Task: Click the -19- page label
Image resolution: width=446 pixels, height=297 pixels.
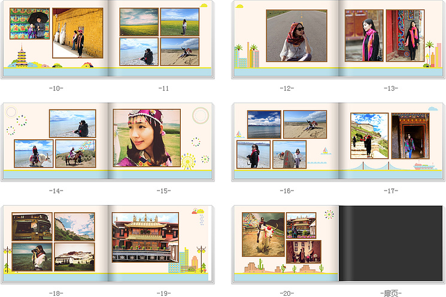Action: (x=163, y=293)
